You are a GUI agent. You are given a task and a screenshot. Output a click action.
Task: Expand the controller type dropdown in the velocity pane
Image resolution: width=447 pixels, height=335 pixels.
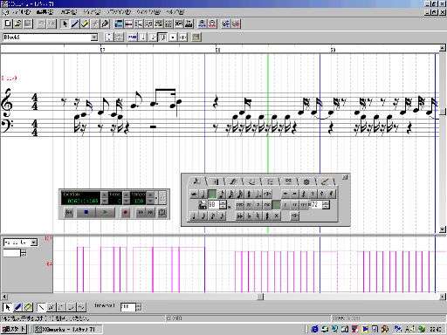click(x=34, y=243)
